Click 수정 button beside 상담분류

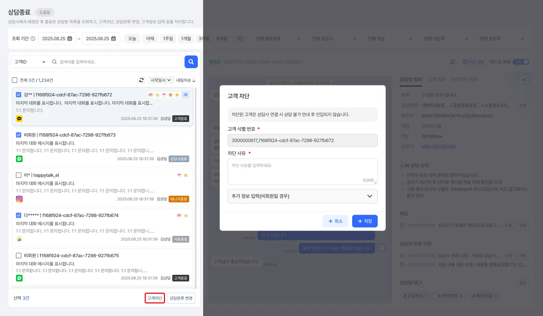(x=522, y=106)
